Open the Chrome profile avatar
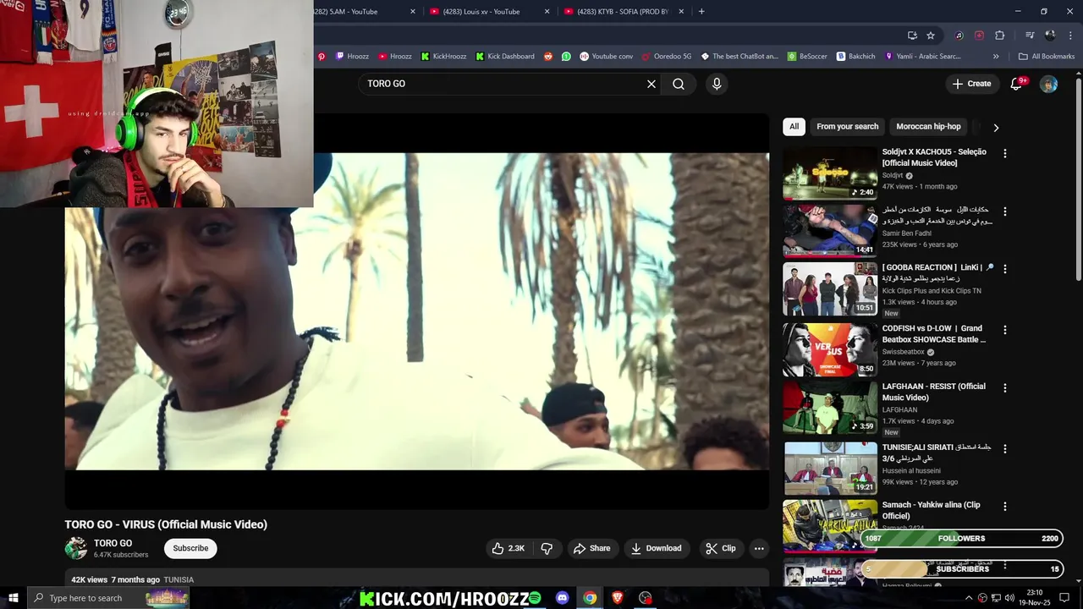The image size is (1083, 609). point(1050,36)
